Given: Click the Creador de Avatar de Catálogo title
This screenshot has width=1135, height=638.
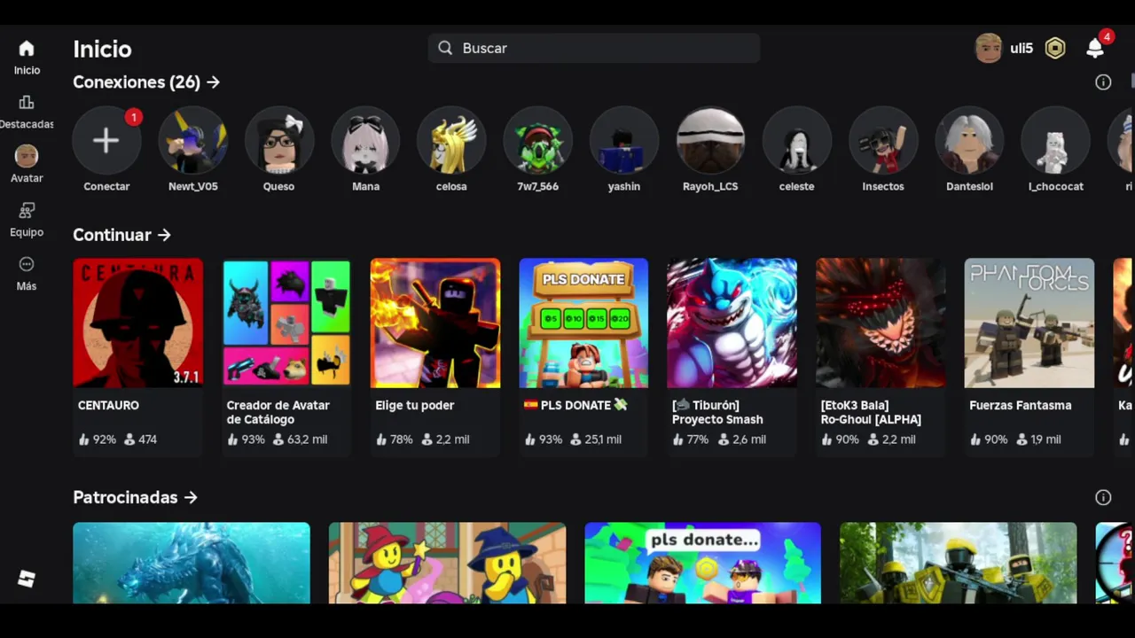Looking at the screenshot, I should click(x=278, y=412).
